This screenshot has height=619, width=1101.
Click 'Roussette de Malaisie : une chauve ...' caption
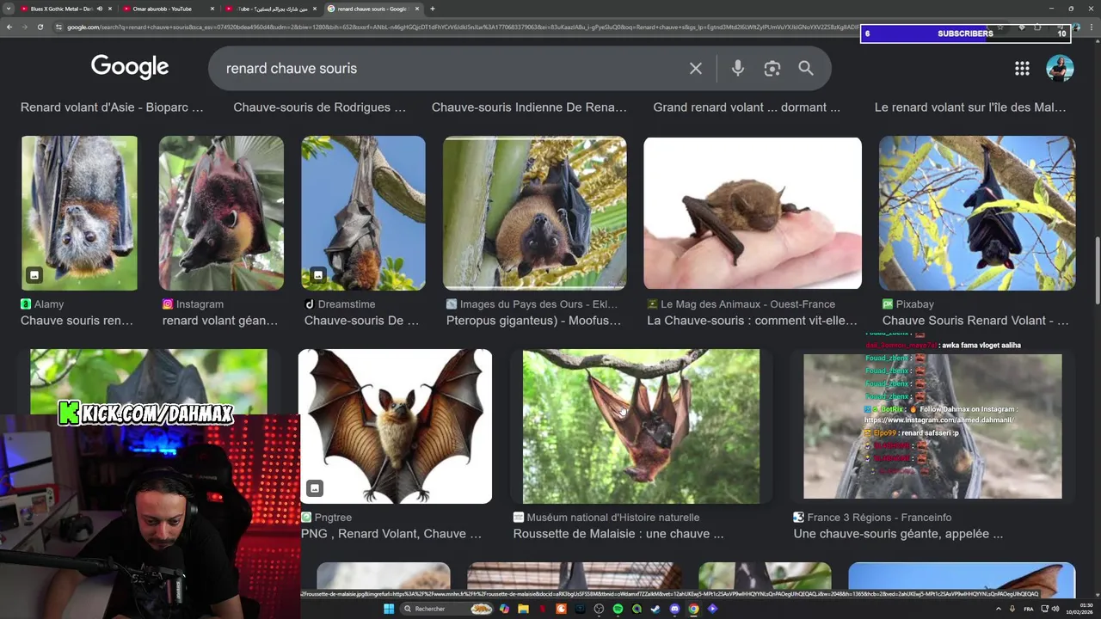[618, 534]
